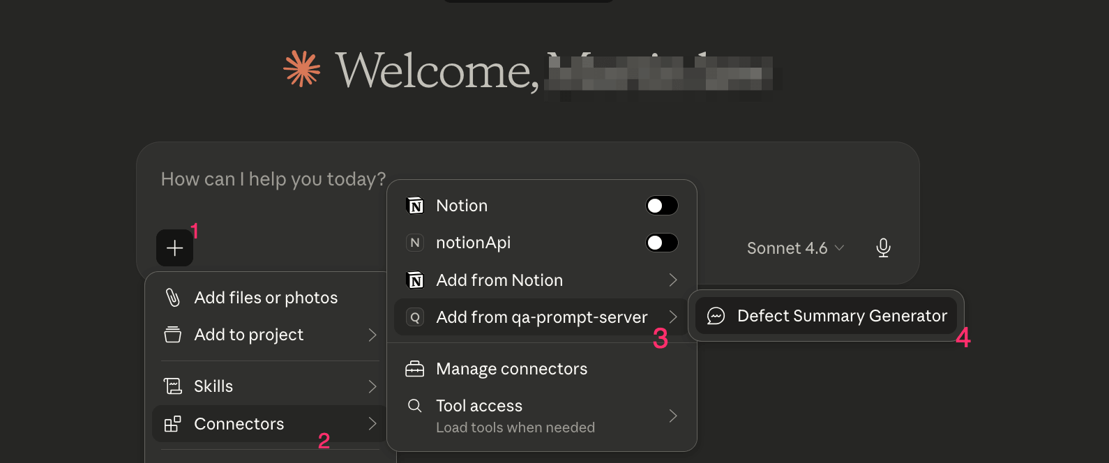Click the paperclip icon beside Add files
The height and width of the screenshot is (463, 1109).
tap(172, 298)
